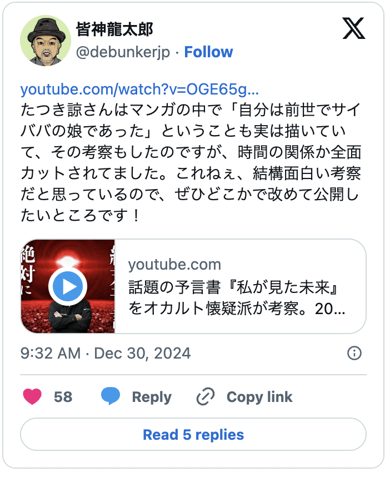Click the X logo icon
The height and width of the screenshot is (477, 390).
coord(354,29)
